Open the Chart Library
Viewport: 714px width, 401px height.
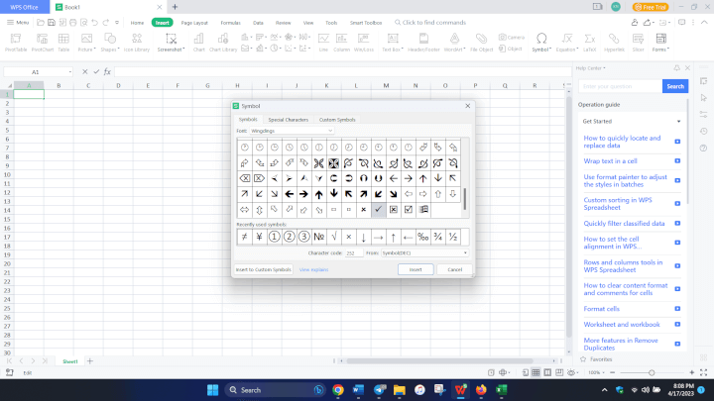tap(223, 43)
